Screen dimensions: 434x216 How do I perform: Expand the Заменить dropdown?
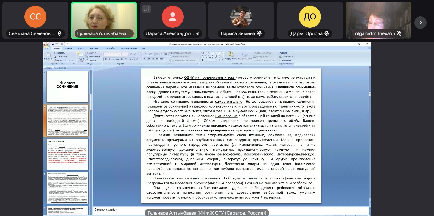point(292,57)
